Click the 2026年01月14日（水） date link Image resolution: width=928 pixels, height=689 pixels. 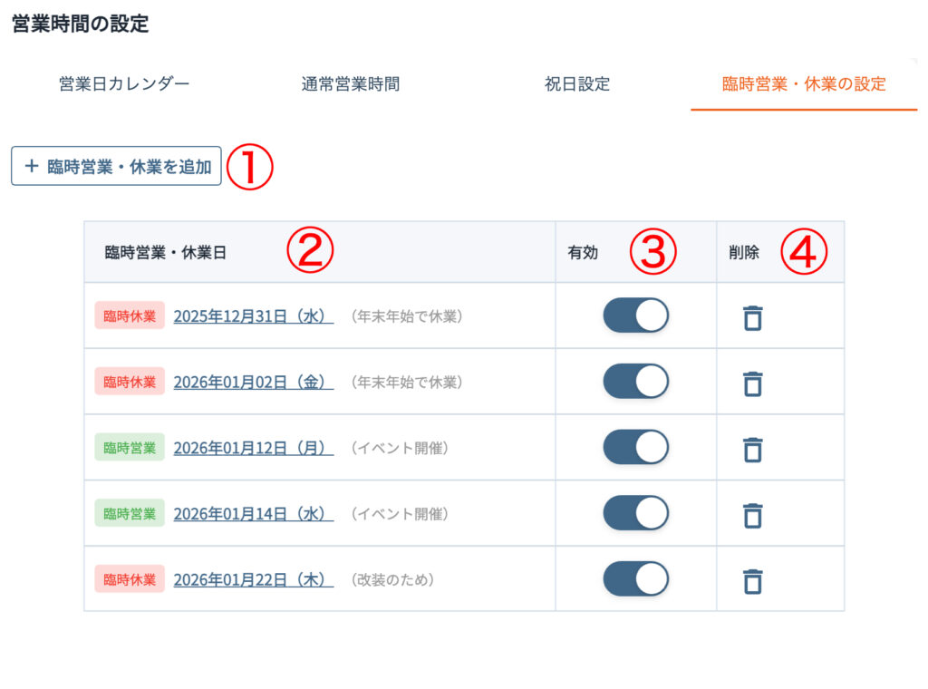253,514
